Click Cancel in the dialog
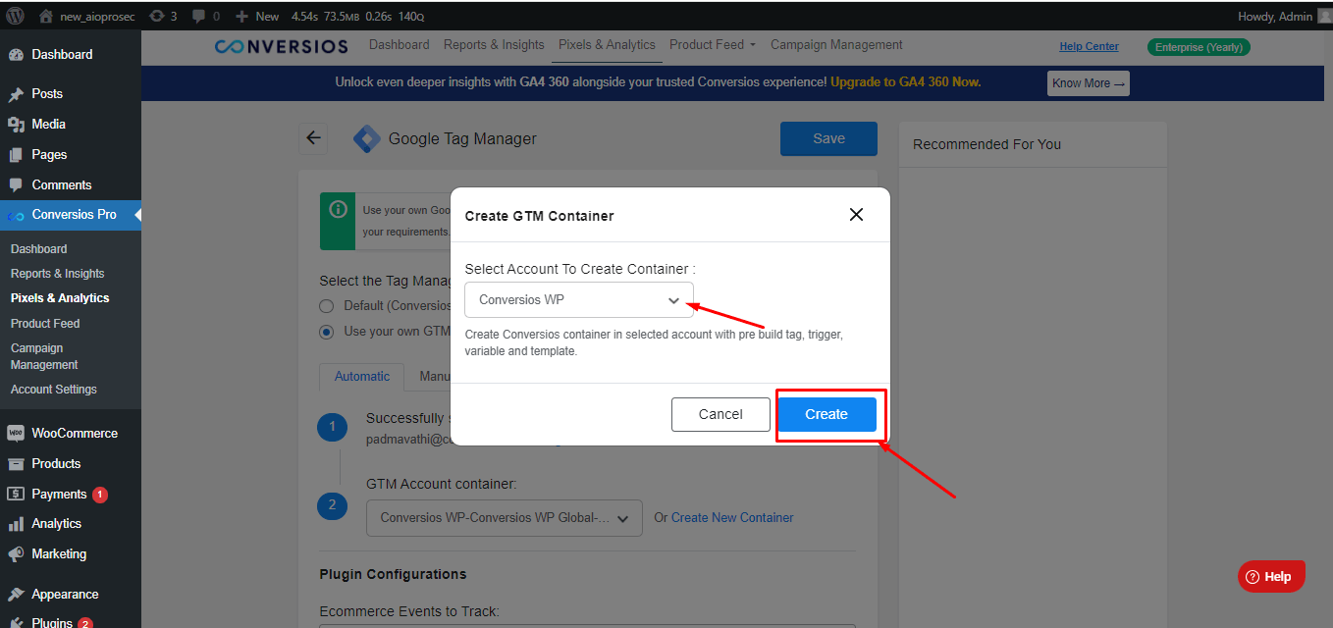The width and height of the screenshot is (1333, 628). pos(720,414)
